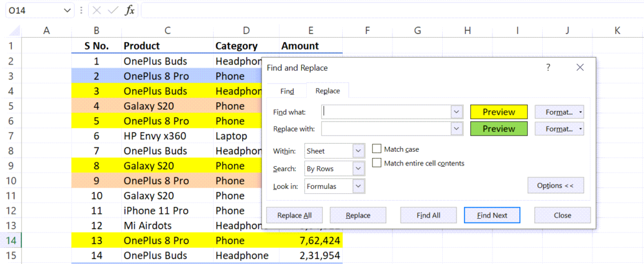Screen dimensions: 644x264
Task: Select column F header
Action: 367,30
